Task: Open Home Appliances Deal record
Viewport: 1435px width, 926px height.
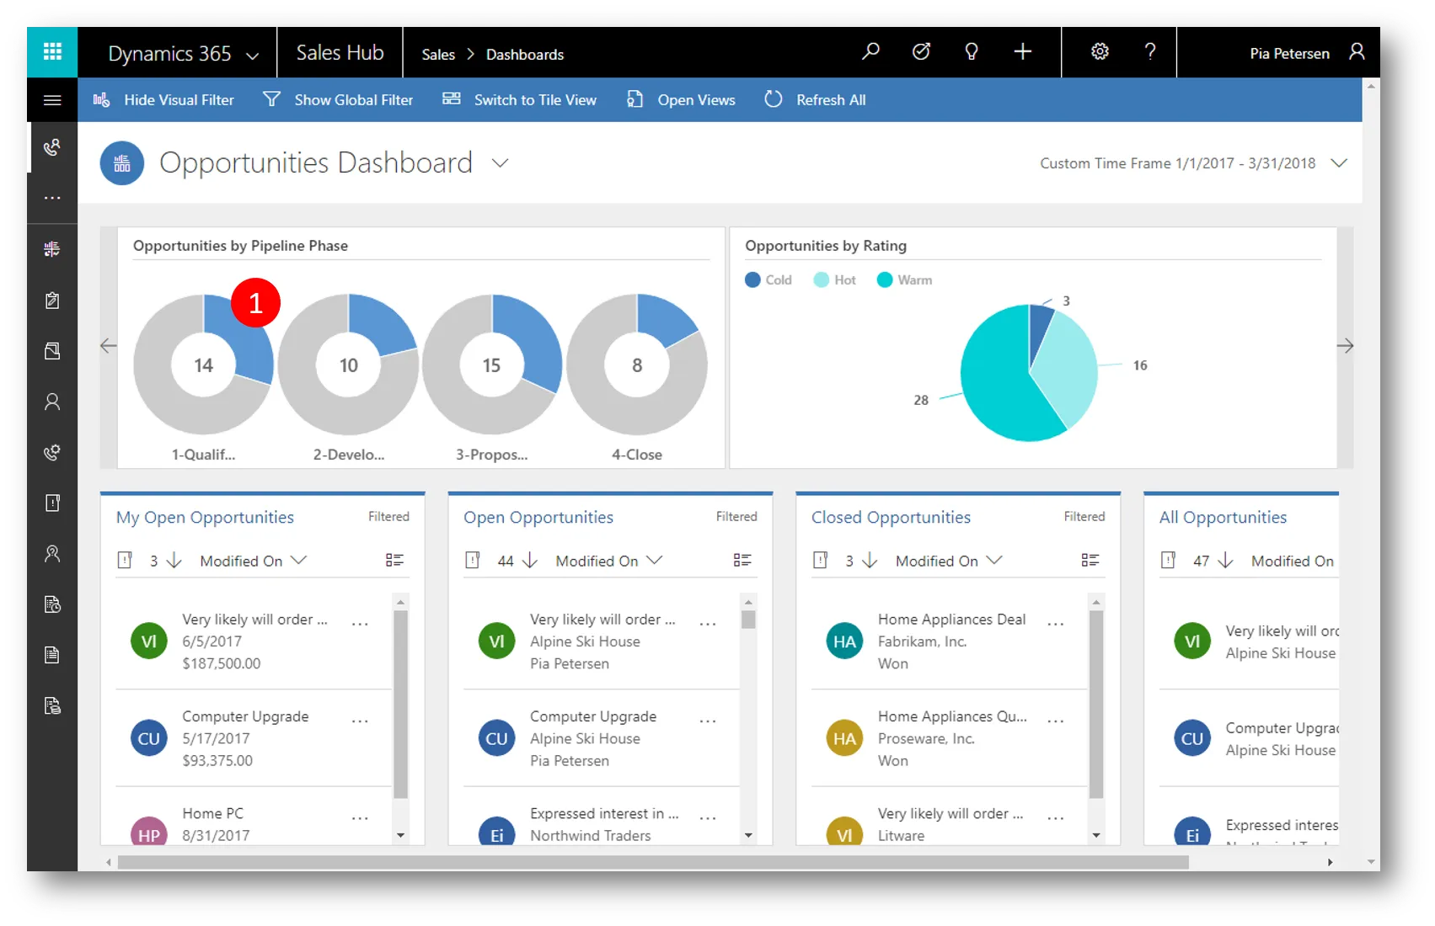Action: (949, 641)
